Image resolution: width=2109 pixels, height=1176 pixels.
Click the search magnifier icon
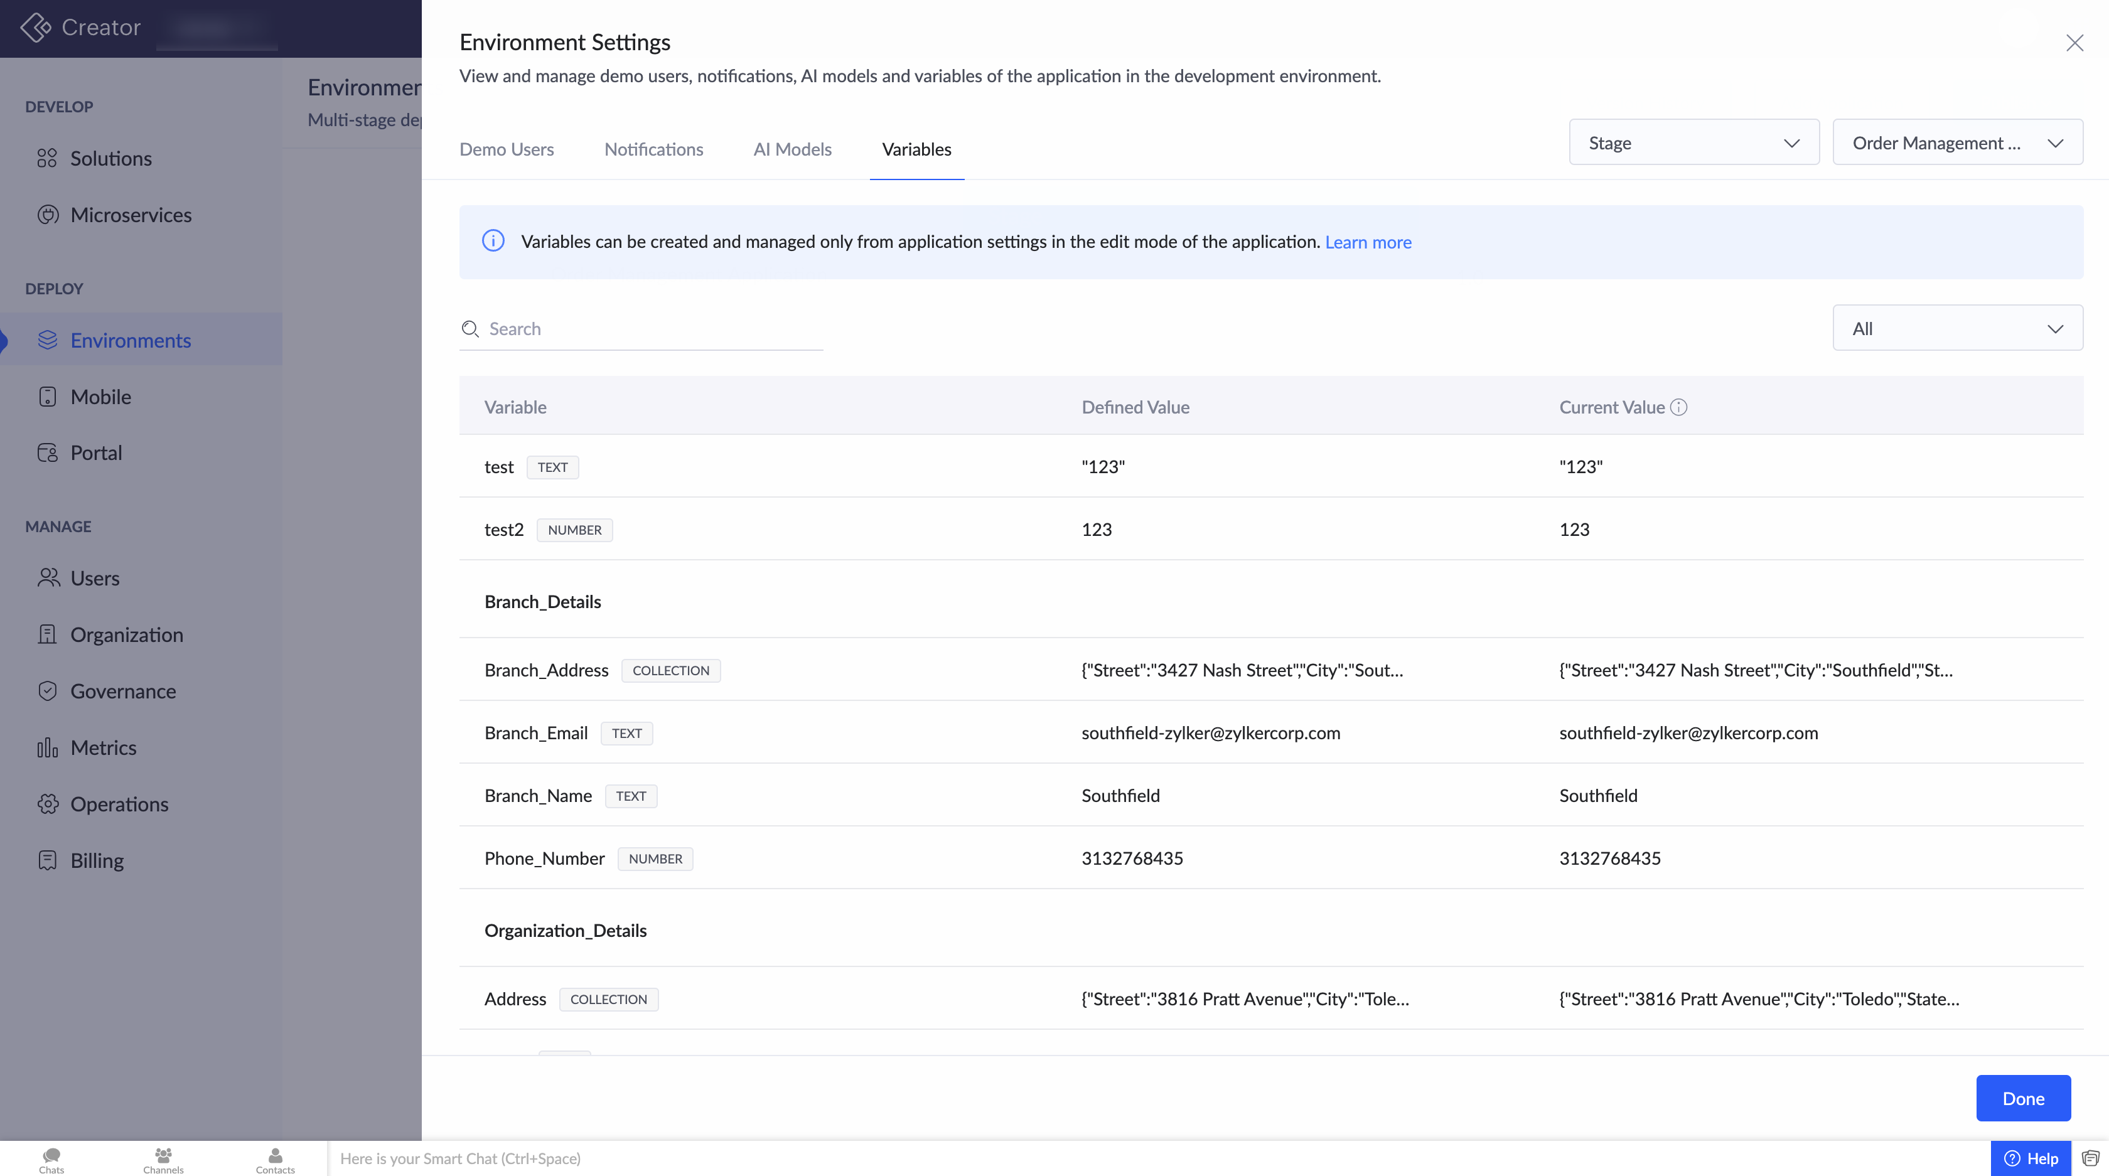pyautogui.click(x=470, y=329)
